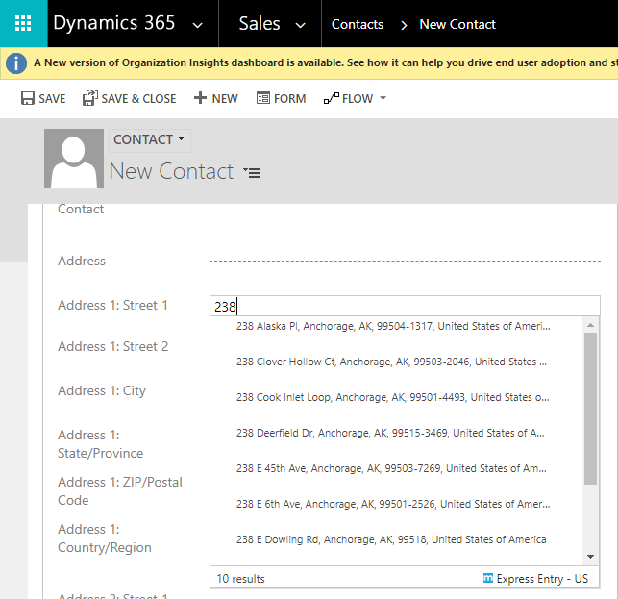
Task: Click the Address 1: Street 1 input field
Action: [404, 307]
